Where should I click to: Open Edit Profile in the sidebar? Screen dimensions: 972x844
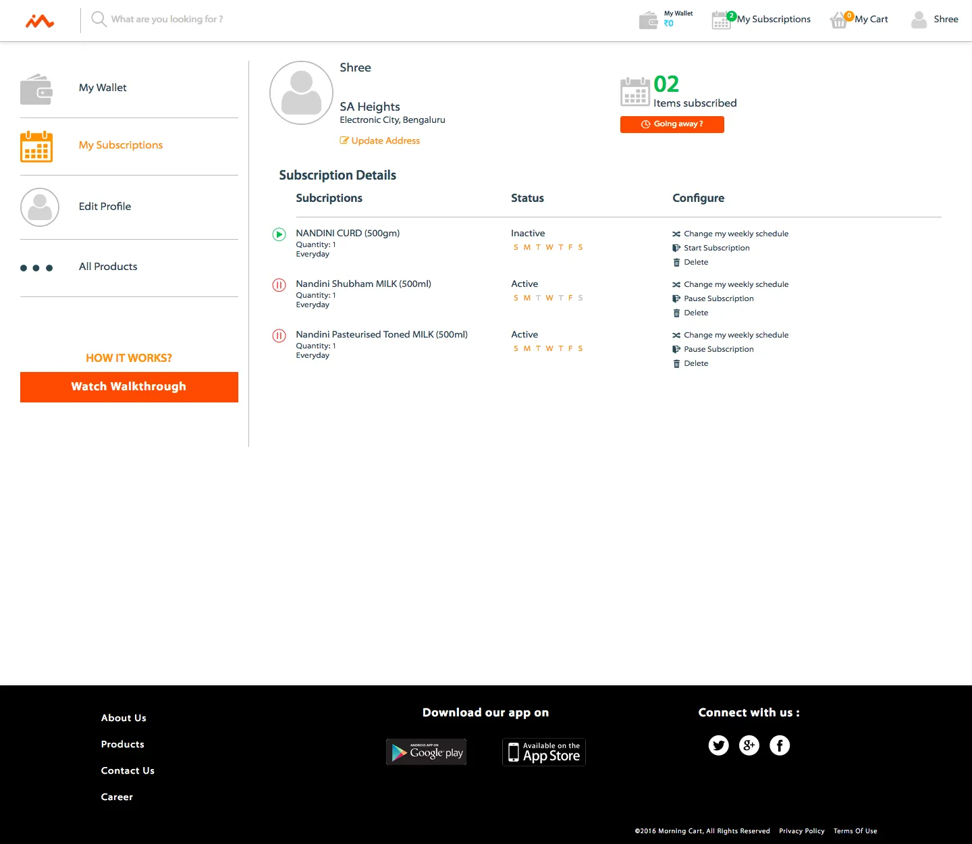click(x=105, y=207)
